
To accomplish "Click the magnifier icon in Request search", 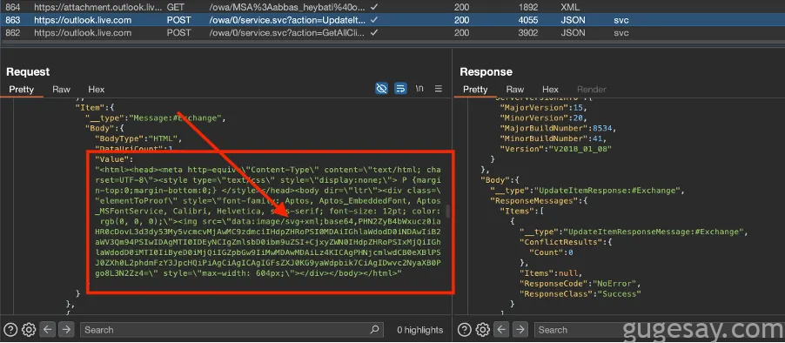I will [x=374, y=329].
